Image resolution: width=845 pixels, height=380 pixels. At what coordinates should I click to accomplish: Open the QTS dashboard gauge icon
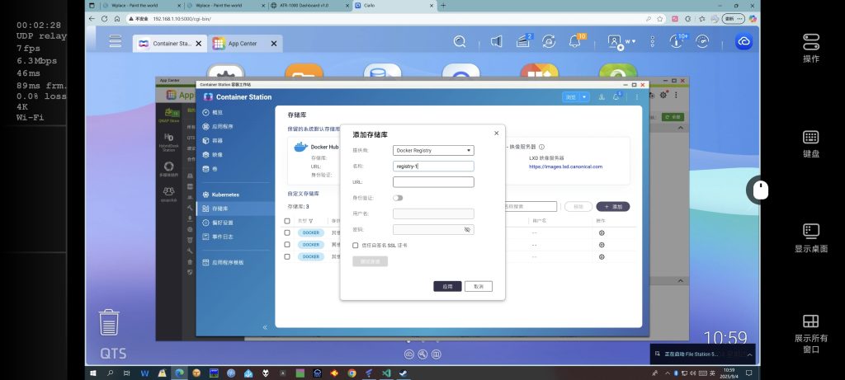pyautogui.click(x=702, y=41)
